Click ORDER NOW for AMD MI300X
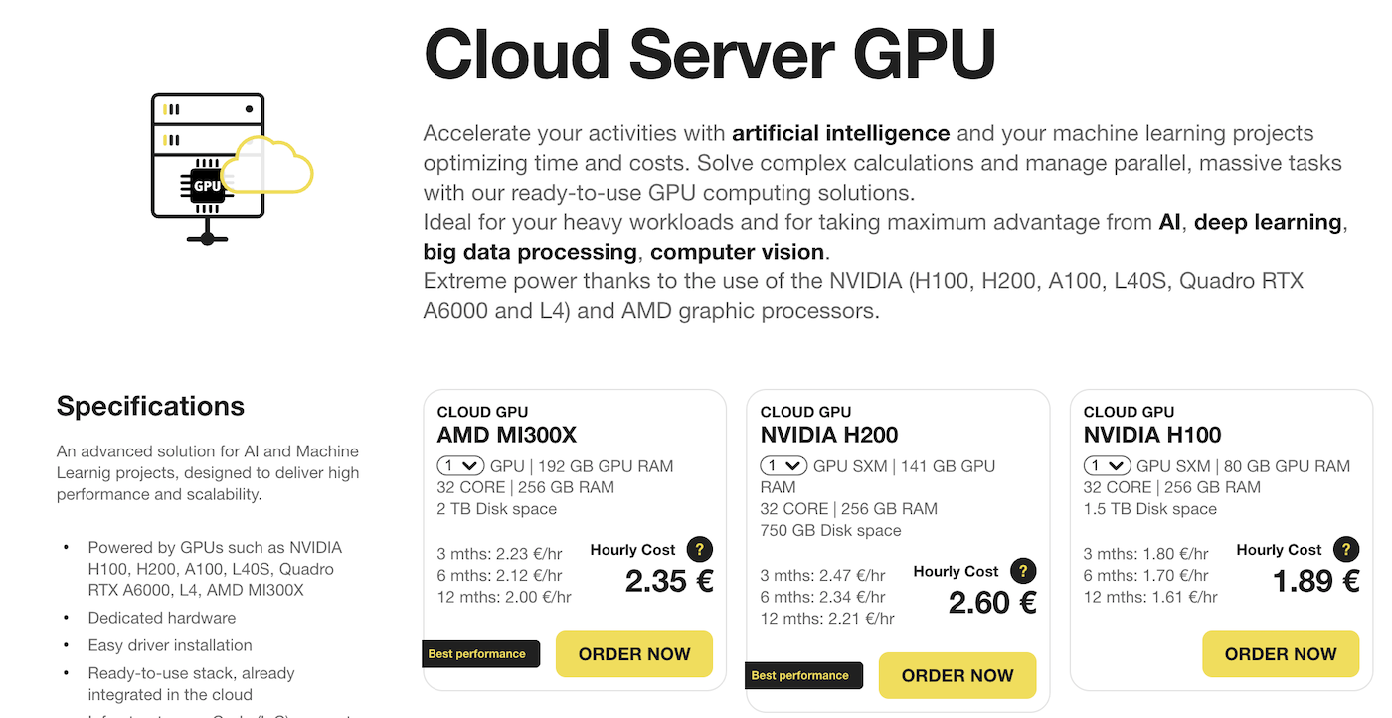The image size is (1392, 718). click(x=633, y=653)
